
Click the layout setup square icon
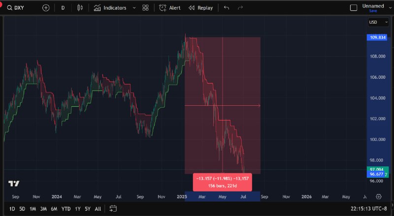click(353, 8)
